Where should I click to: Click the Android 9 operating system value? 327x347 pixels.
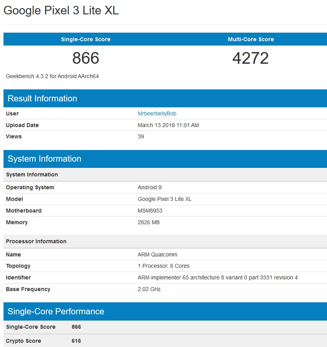[x=149, y=187]
